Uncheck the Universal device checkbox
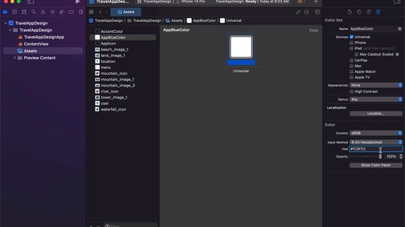The image size is (405, 227). click(x=352, y=37)
